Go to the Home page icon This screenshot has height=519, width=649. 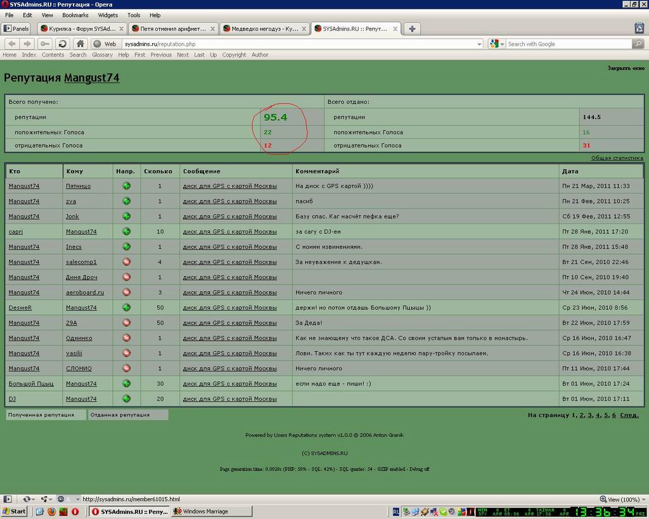pos(80,44)
